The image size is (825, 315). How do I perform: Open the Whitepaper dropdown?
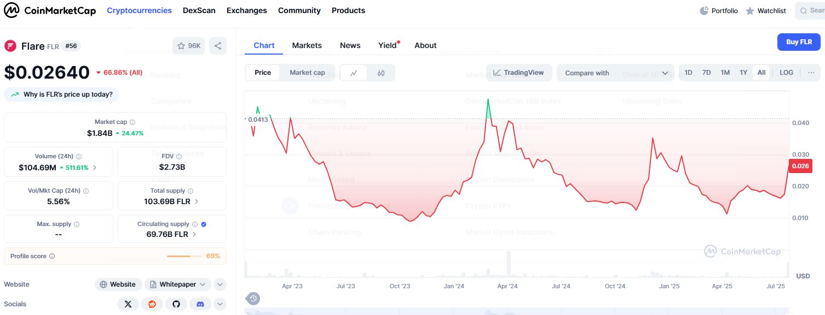[x=177, y=284]
